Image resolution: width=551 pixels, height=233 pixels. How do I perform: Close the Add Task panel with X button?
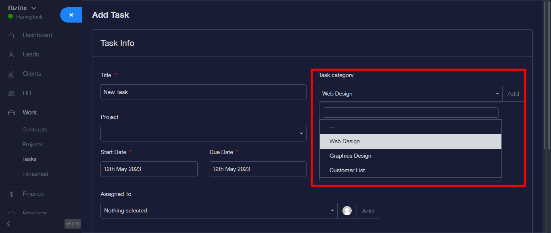point(71,15)
